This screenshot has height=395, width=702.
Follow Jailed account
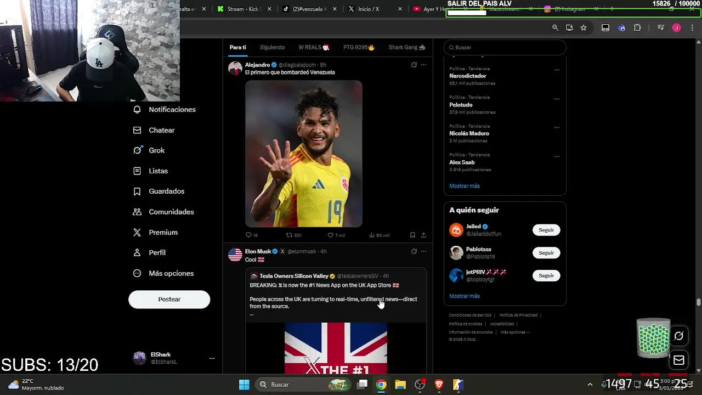pos(546,230)
